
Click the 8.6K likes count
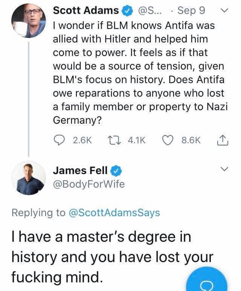(x=191, y=140)
